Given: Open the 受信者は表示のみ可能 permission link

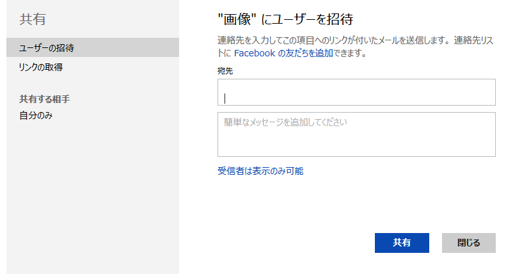Looking at the screenshot, I should point(260,171).
